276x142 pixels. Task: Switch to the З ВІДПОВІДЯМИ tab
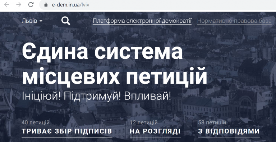(229, 131)
